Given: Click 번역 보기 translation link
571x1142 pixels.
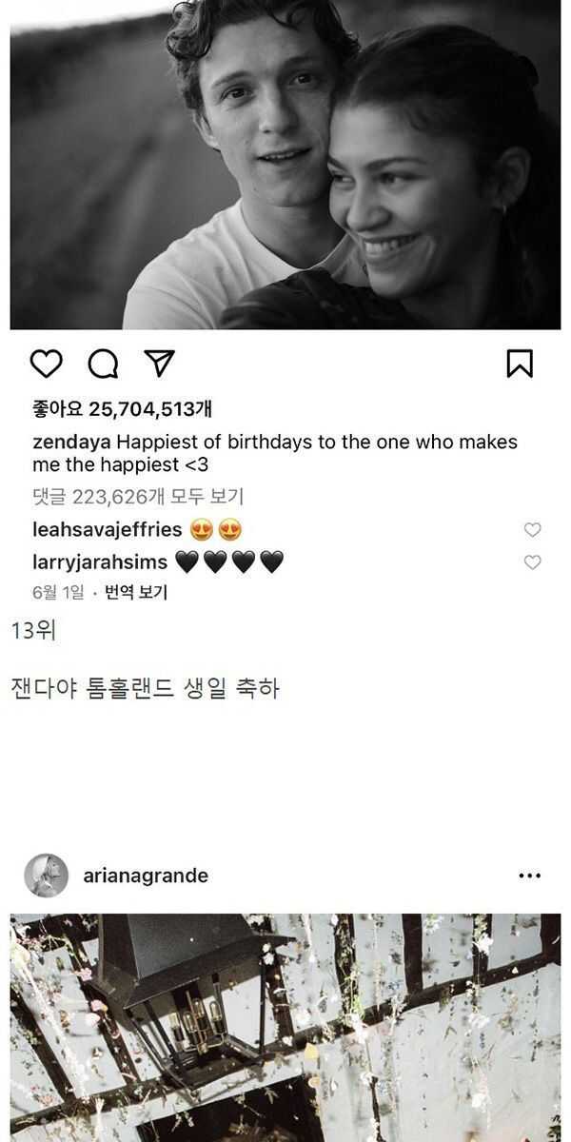Looking at the screenshot, I should (136, 592).
